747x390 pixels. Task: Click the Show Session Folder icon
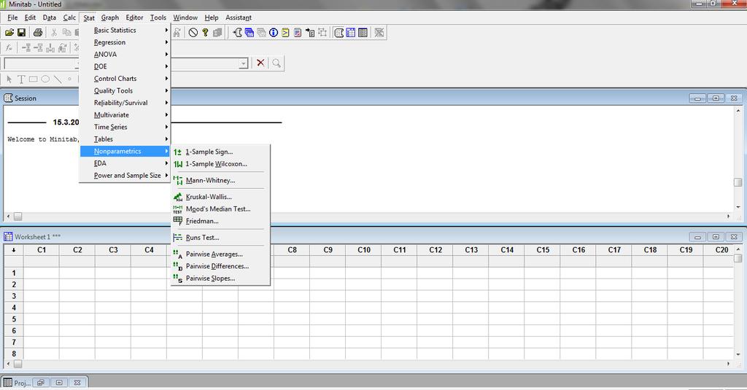click(x=237, y=32)
